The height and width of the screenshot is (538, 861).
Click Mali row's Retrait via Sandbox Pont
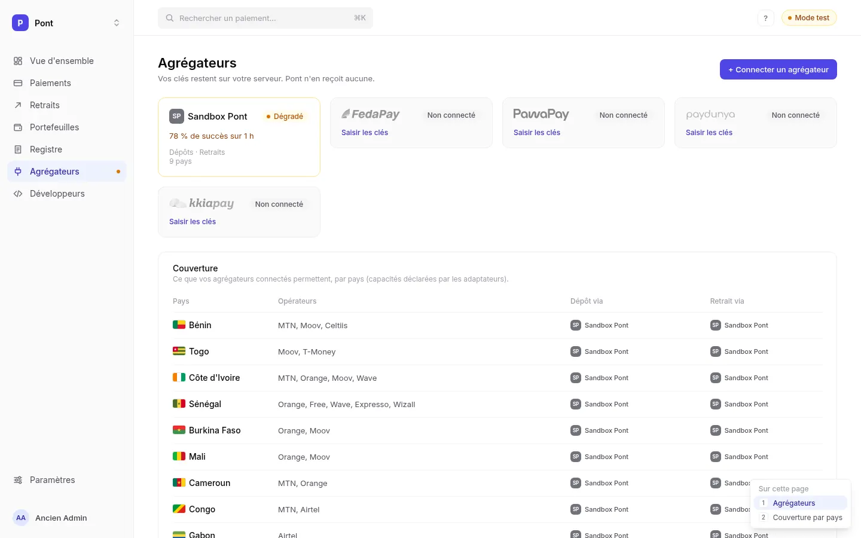[740, 457]
